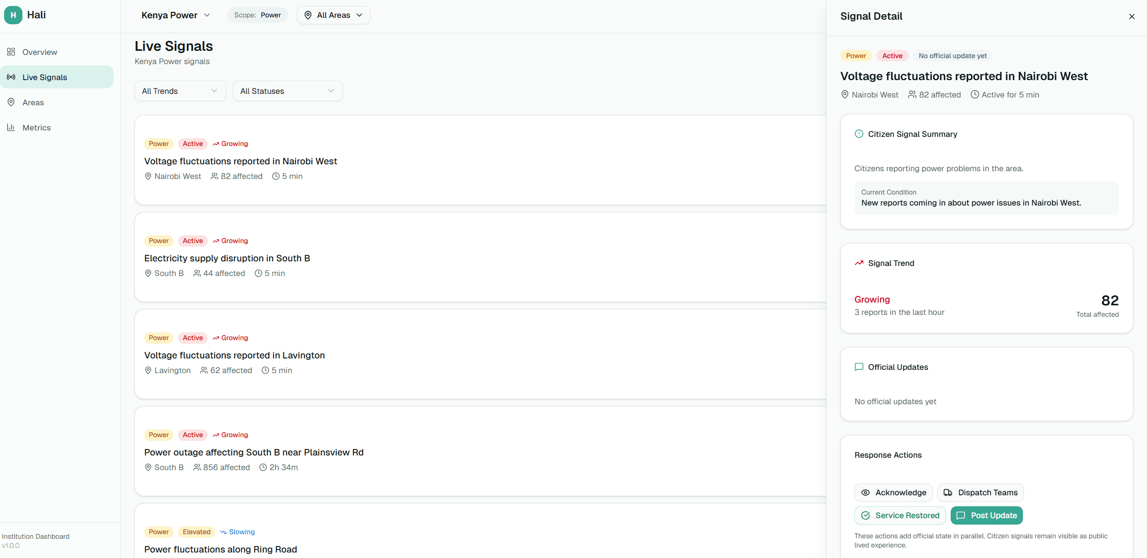Open Voltage fluctuations reported in Lavington
The width and height of the screenshot is (1147, 558).
point(481,354)
